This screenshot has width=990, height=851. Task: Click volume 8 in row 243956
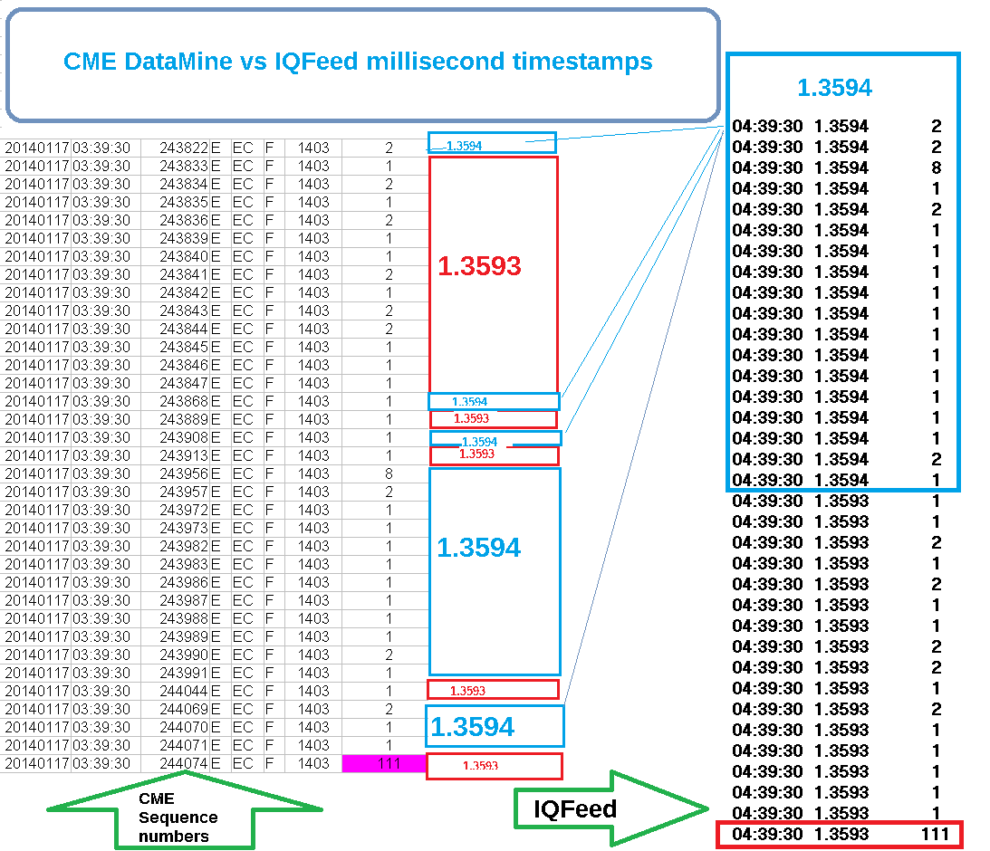[389, 473]
